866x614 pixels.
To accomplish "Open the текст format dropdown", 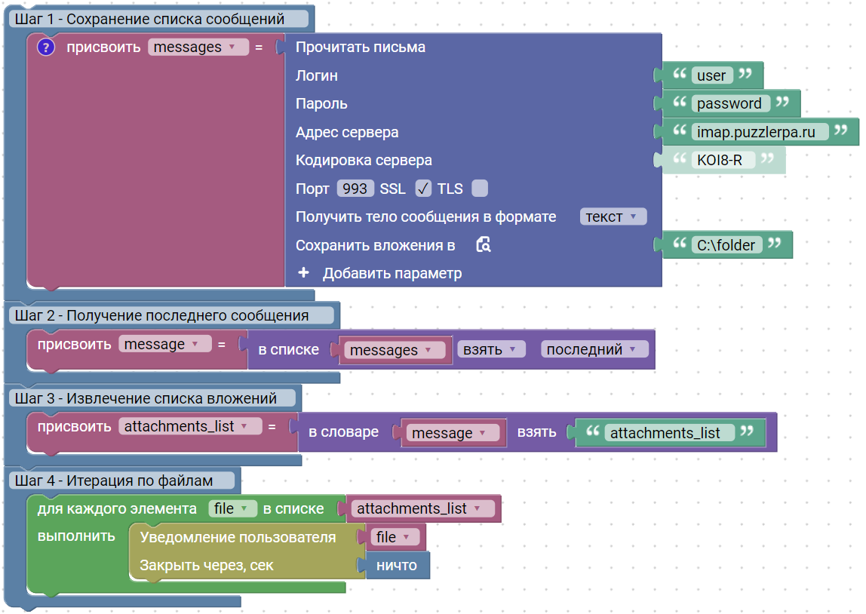I will (613, 217).
